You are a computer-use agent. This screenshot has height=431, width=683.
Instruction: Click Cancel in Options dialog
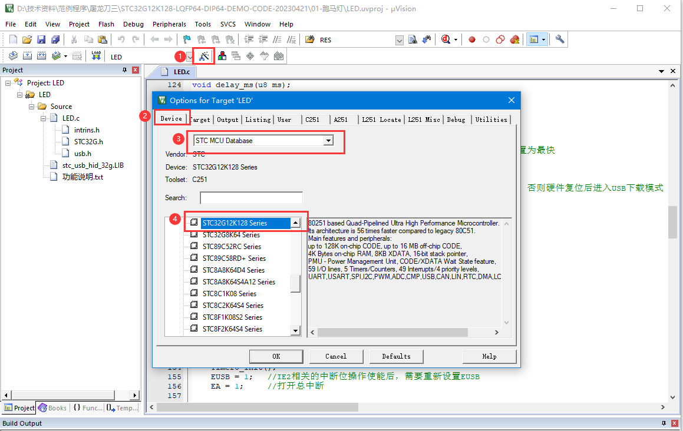336,357
